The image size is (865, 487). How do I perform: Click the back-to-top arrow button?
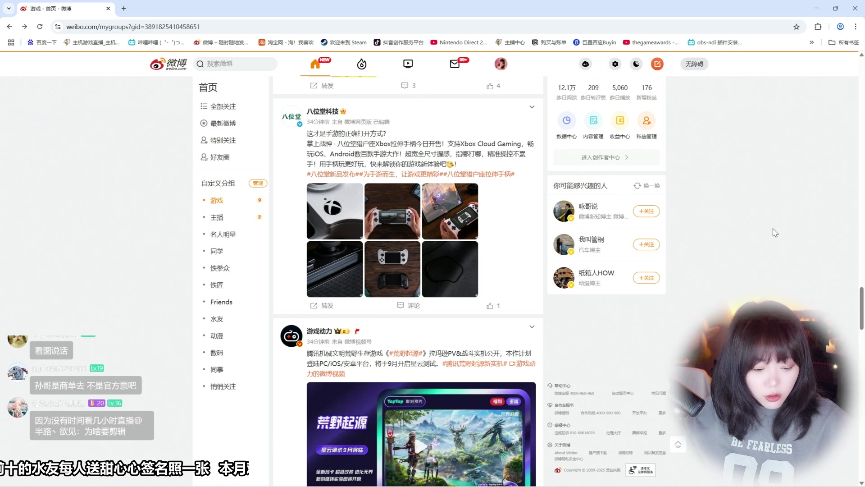tap(678, 445)
